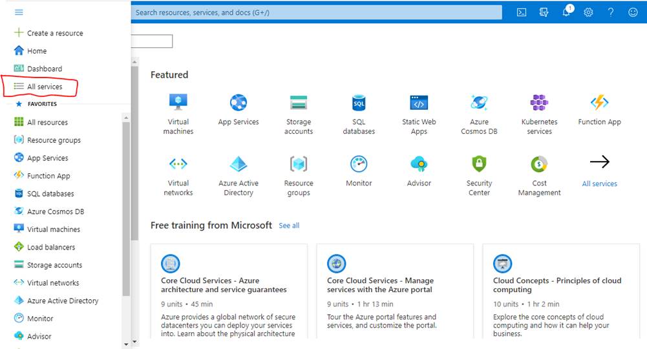Open Dashboard from sidebar
The height and width of the screenshot is (349, 647).
(38, 69)
